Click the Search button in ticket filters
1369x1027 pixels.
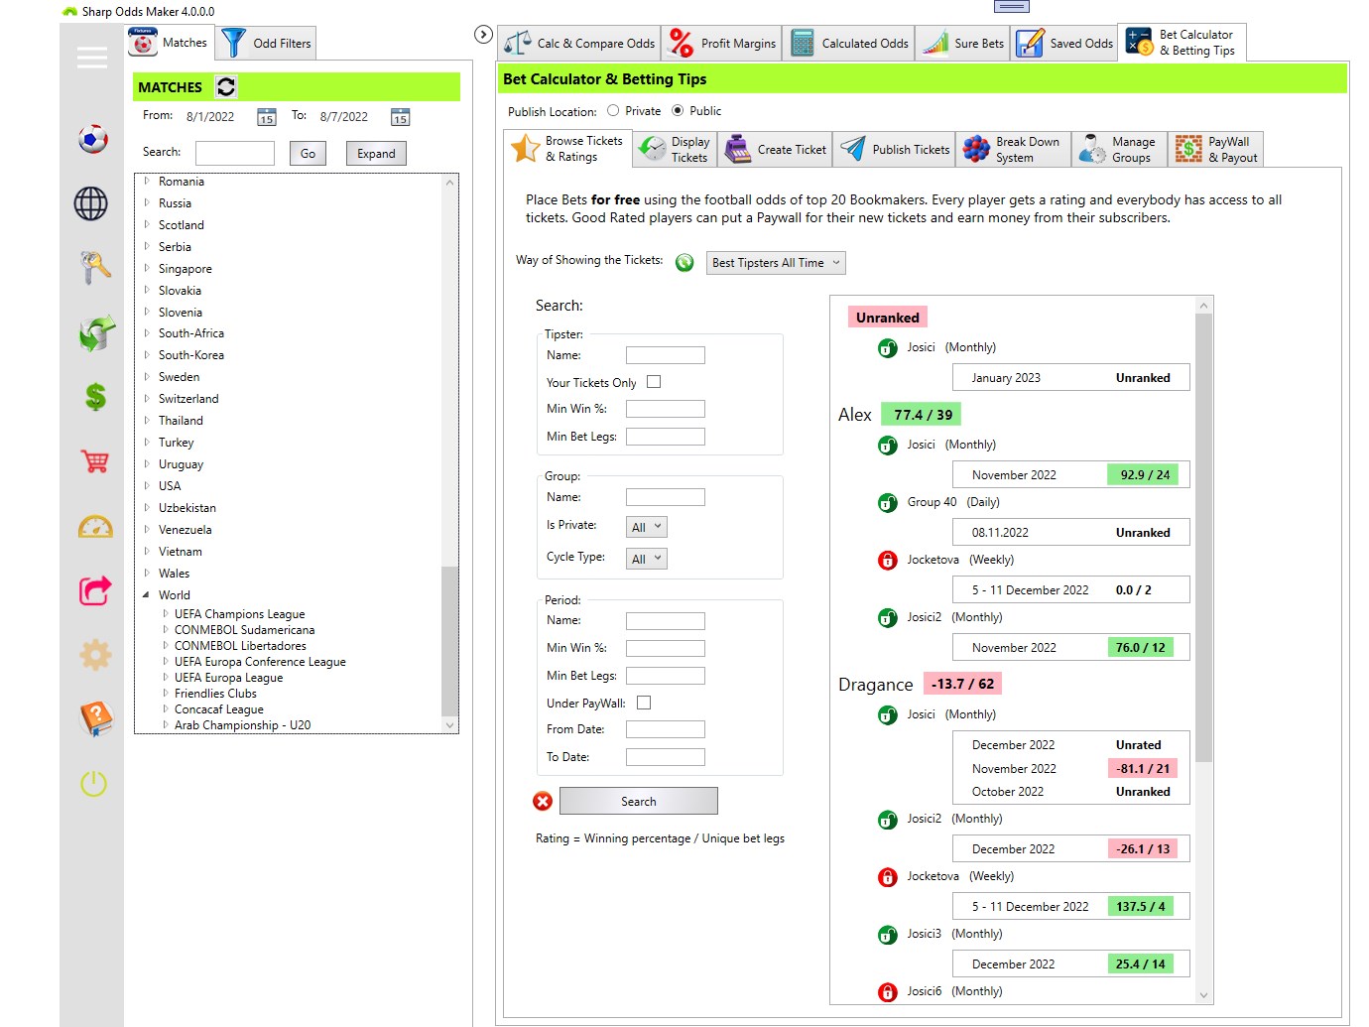(638, 801)
